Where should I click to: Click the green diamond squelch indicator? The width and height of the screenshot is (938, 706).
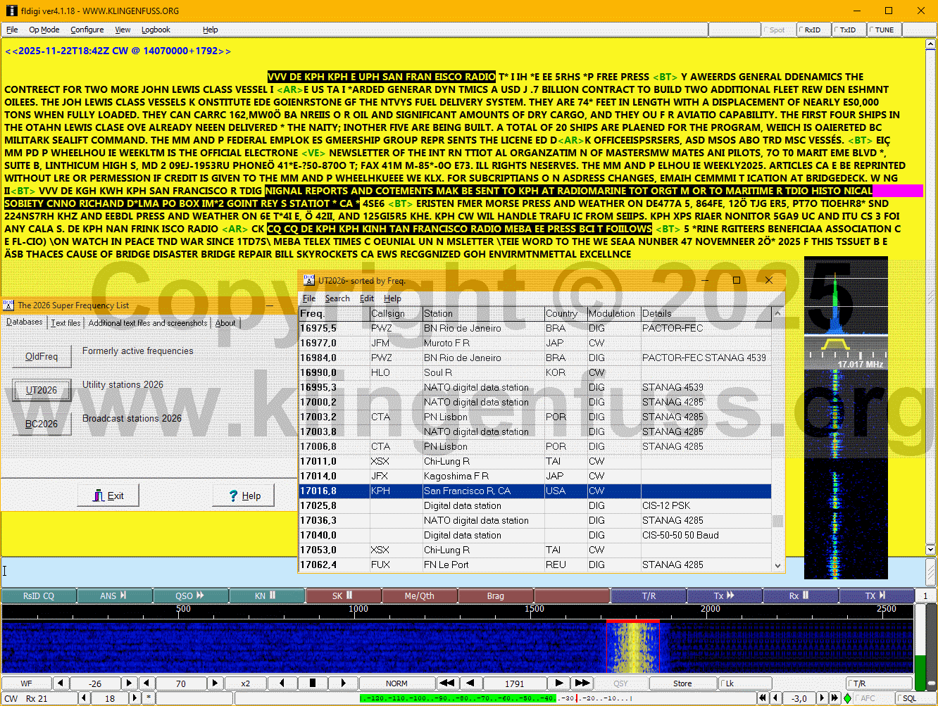[x=847, y=698]
